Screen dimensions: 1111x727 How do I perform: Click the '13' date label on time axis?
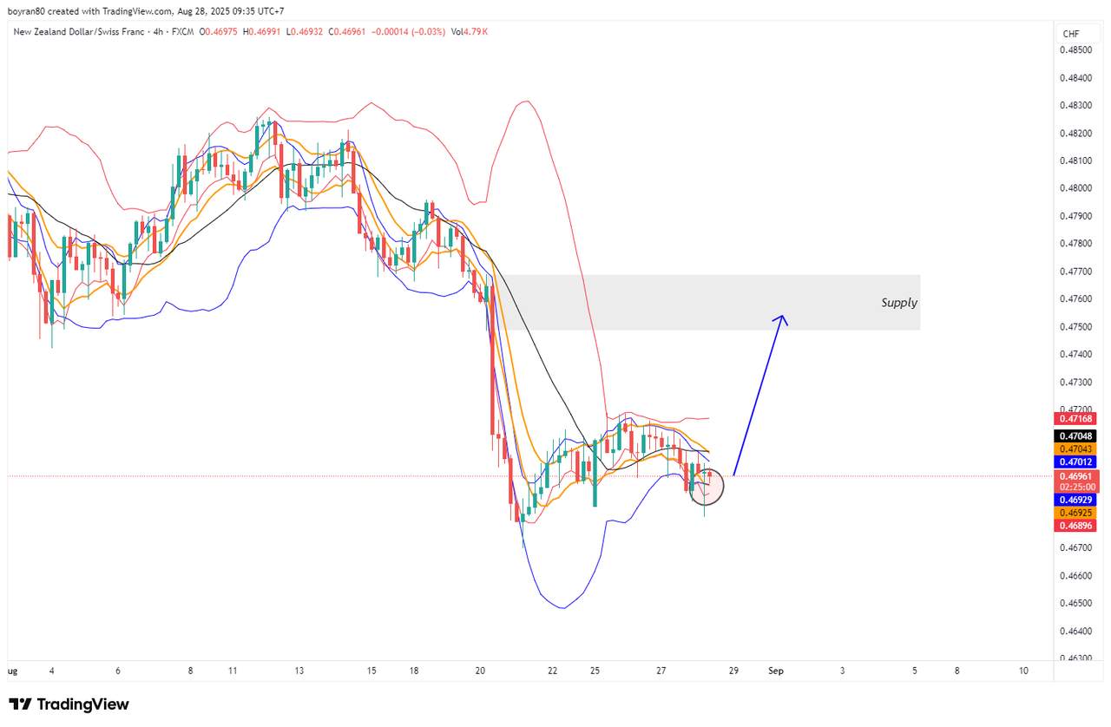coord(299,671)
